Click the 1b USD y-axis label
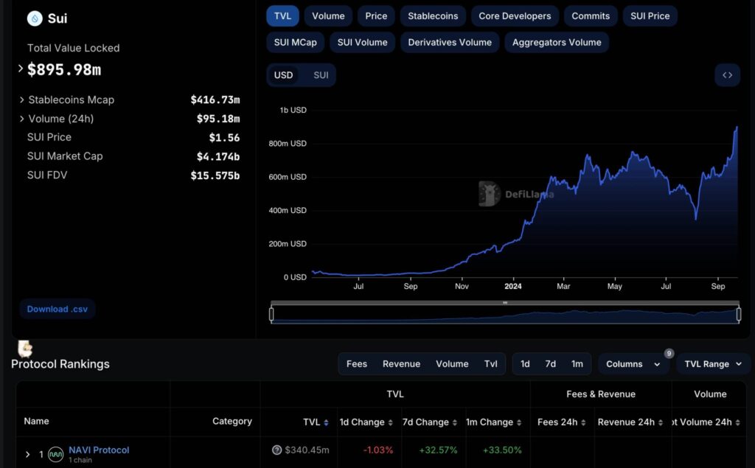The image size is (755, 468). 293,110
